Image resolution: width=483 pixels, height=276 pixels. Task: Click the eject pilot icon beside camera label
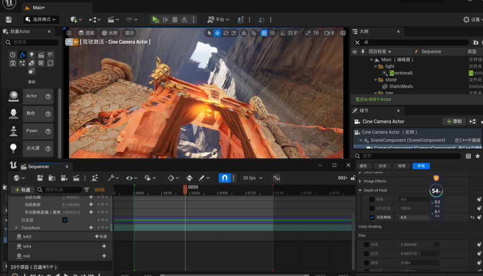click(69, 42)
